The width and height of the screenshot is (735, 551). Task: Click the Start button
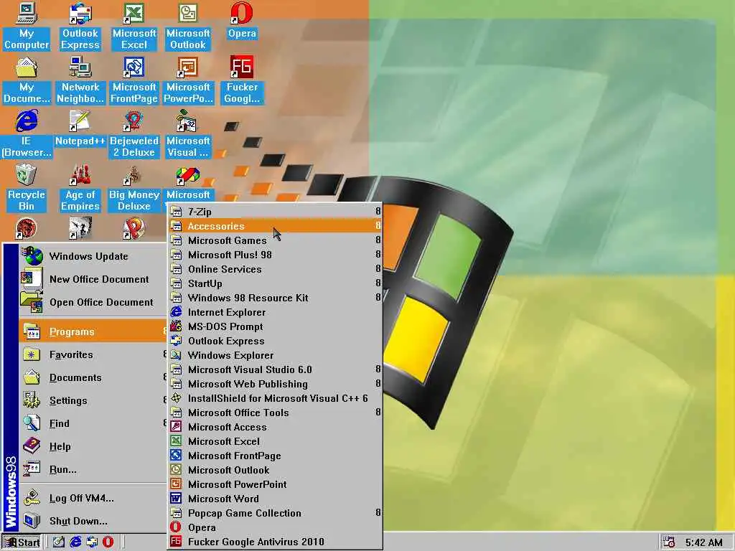22,542
